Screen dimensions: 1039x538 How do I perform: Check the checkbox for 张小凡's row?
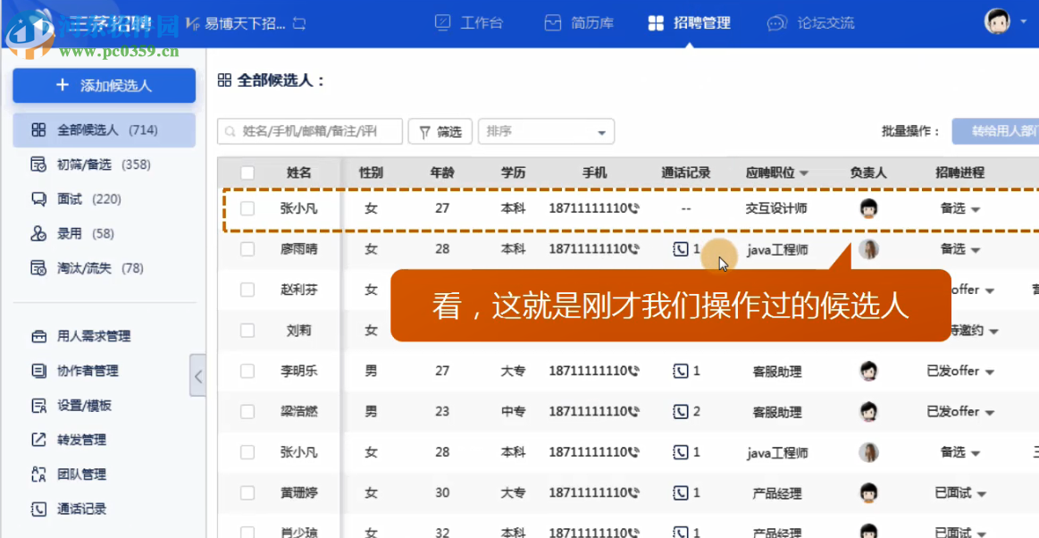click(247, 207)
